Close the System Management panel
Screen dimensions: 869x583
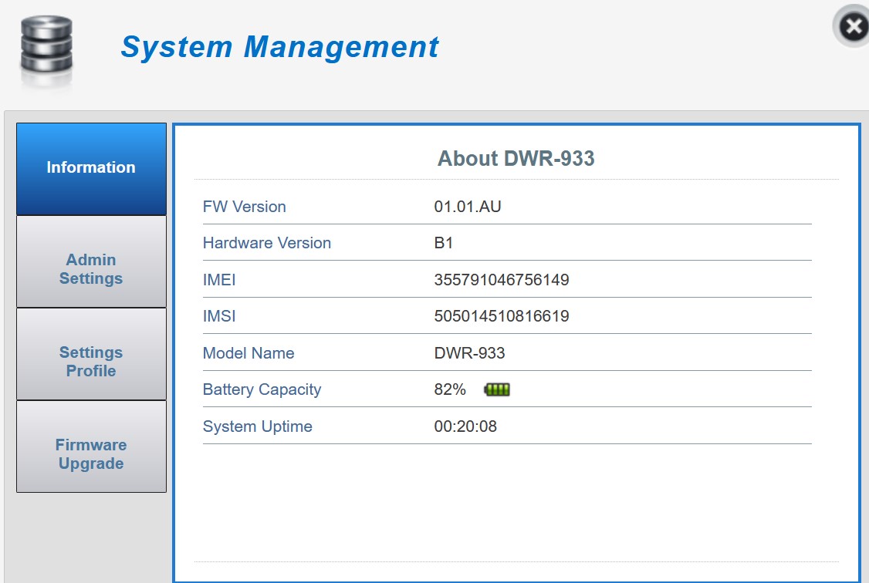point(852,28)
